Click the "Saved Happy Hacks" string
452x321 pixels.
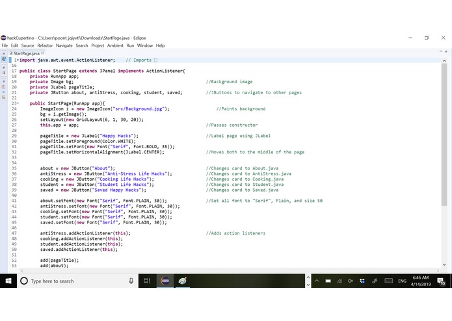116,190
